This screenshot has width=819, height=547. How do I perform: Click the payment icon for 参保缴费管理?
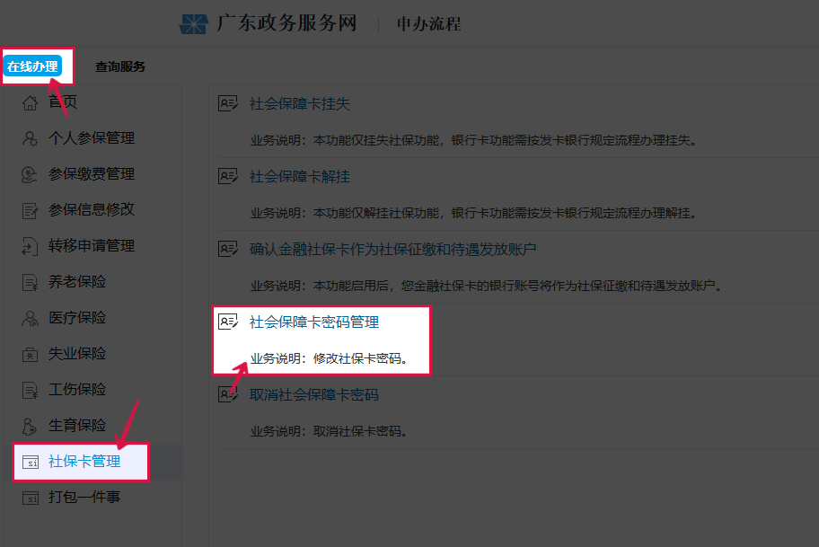click(x=30, y=174)
